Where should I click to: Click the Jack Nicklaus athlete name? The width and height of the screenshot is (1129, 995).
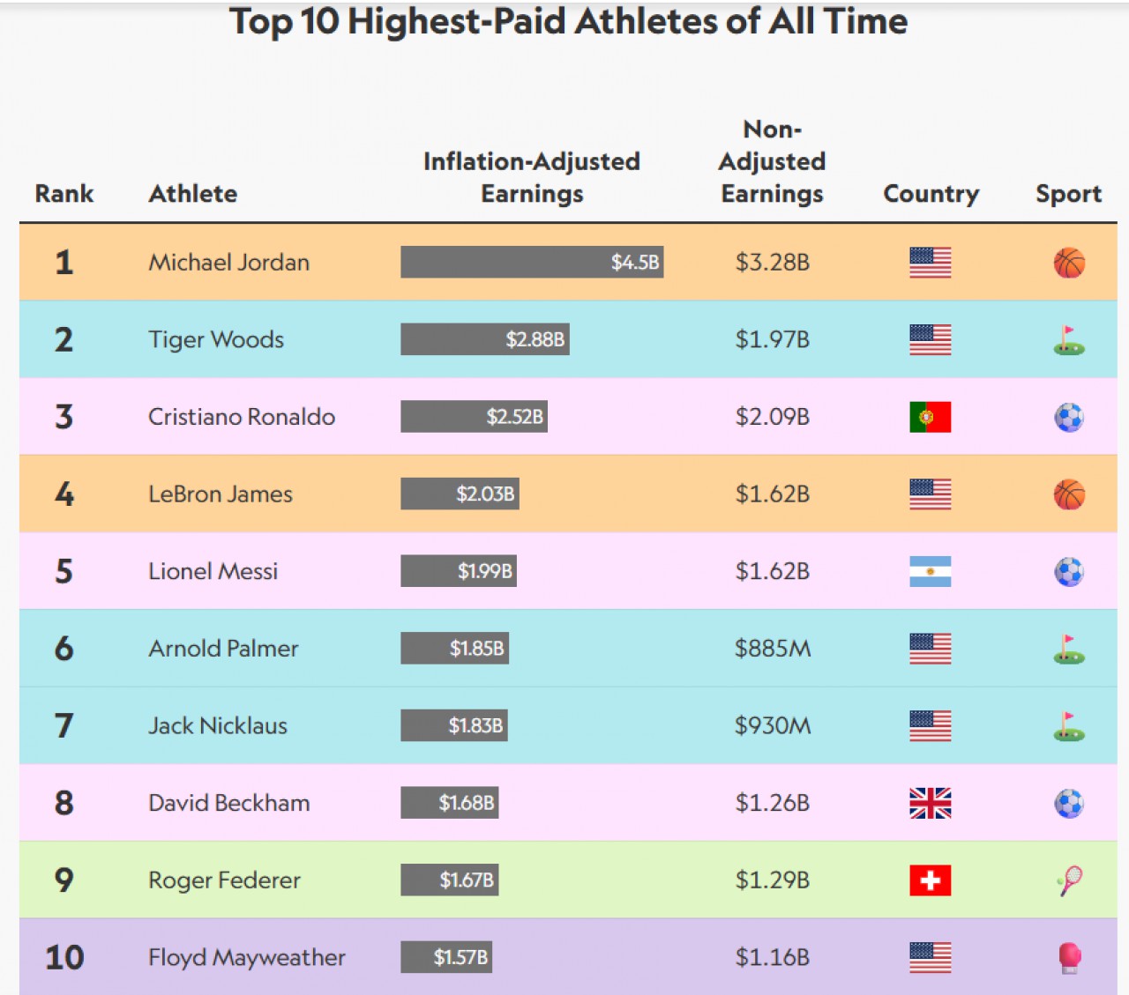[218, 726]
